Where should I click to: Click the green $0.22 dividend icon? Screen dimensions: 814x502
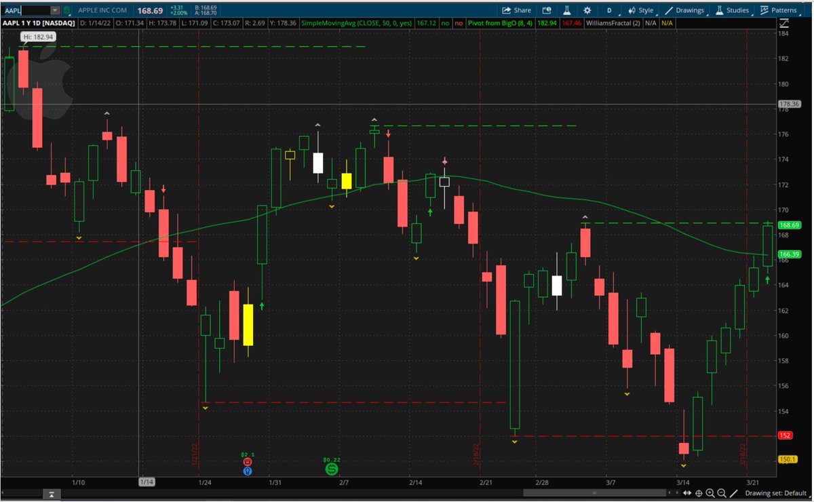(x=332, y=469)
